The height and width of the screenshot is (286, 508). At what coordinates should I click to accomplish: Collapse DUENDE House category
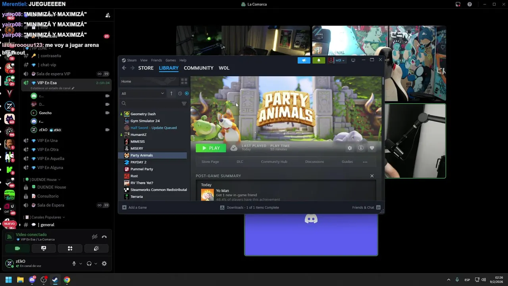[42, 180]
